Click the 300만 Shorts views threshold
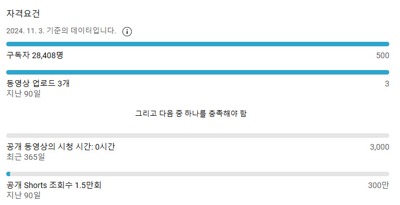Screen dimensions: 400x205 coord(379,185)
